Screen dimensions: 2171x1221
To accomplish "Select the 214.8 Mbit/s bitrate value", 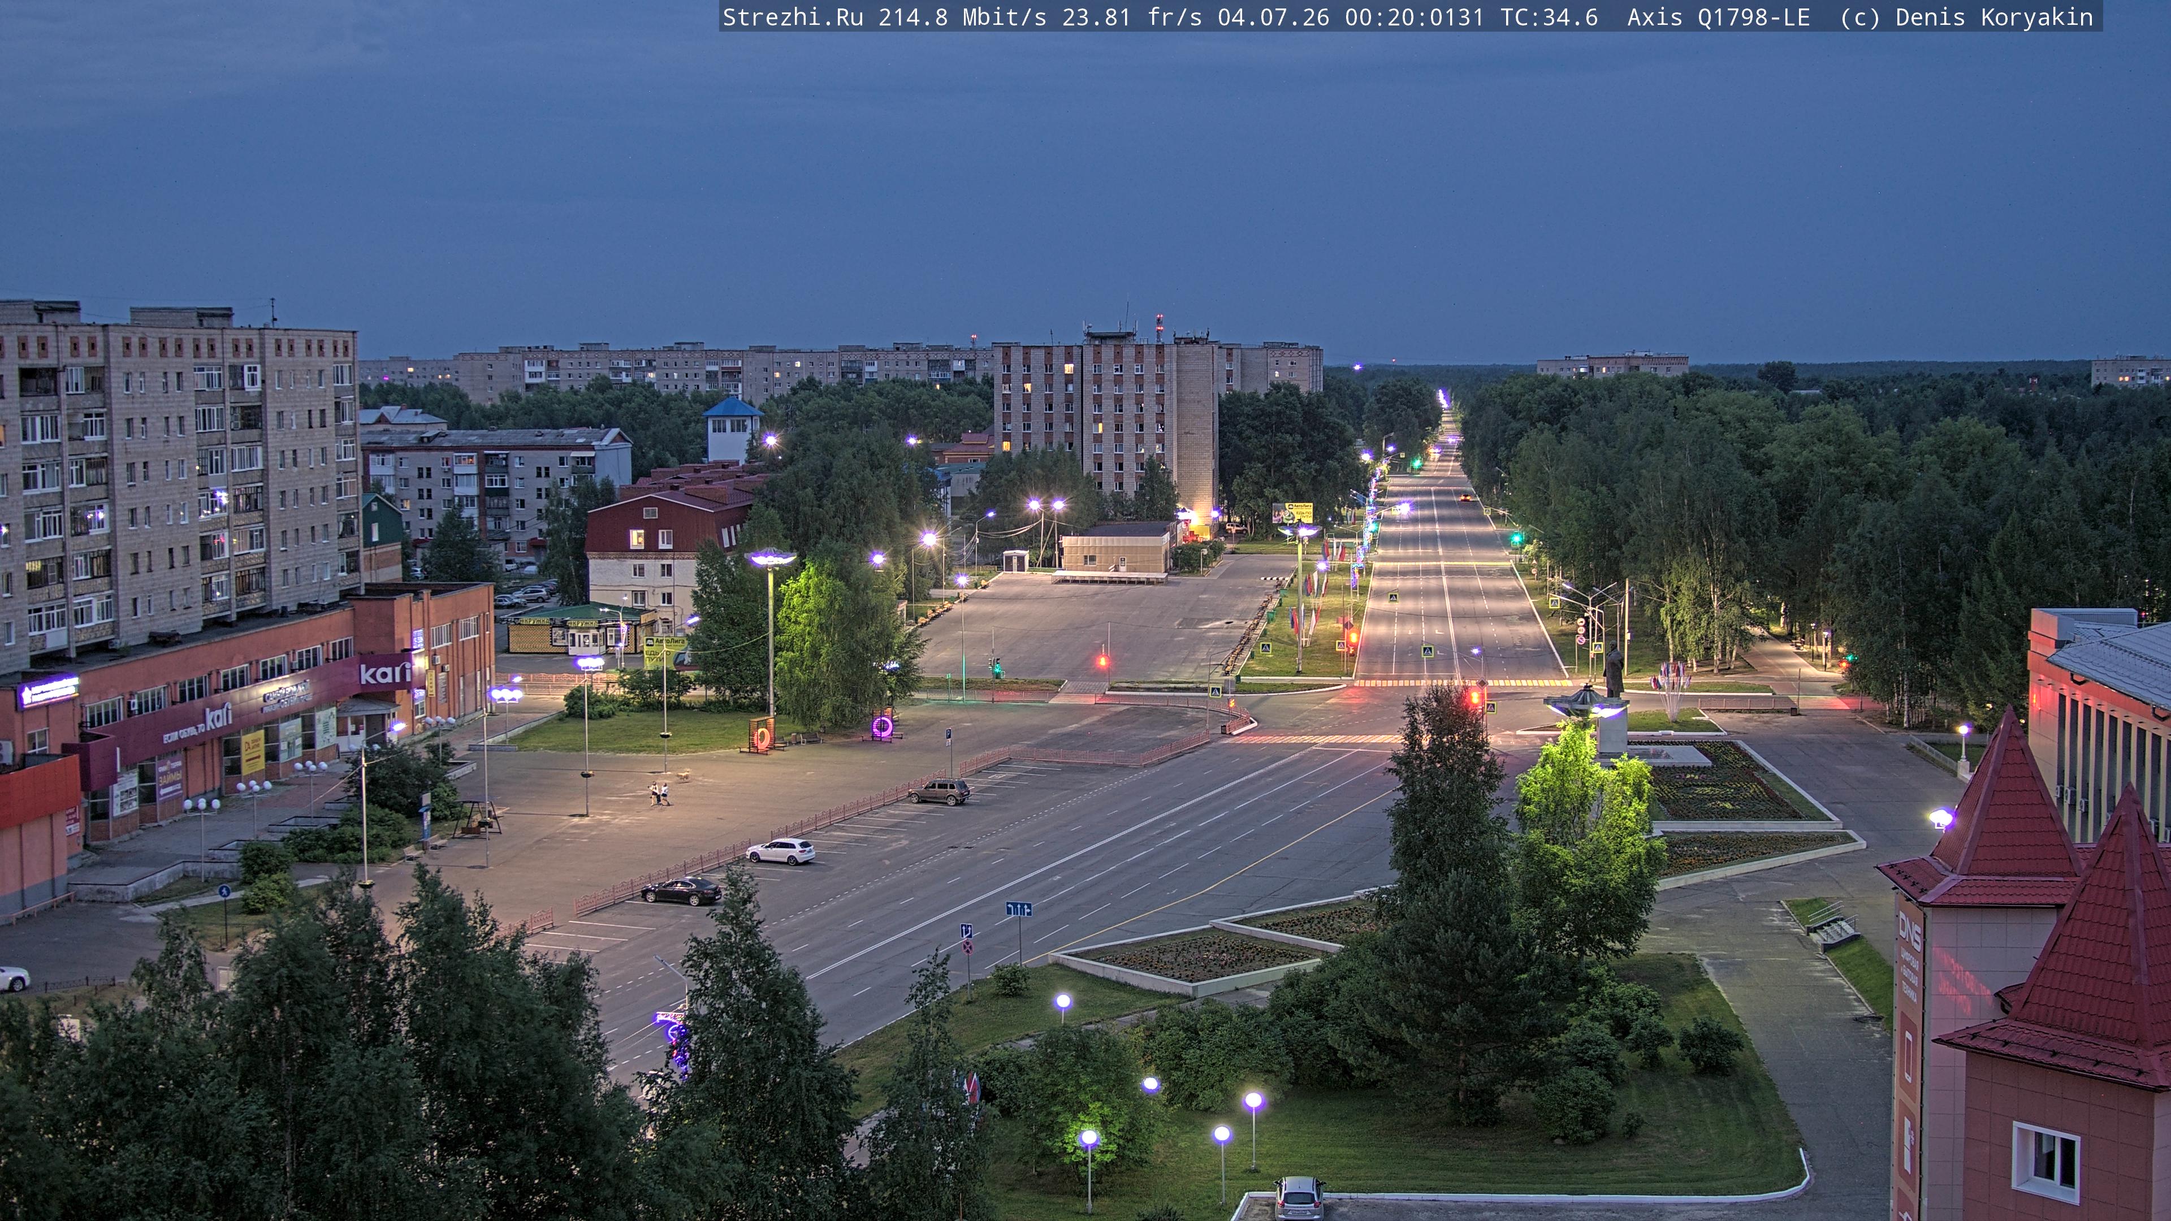I will [962, 18].
